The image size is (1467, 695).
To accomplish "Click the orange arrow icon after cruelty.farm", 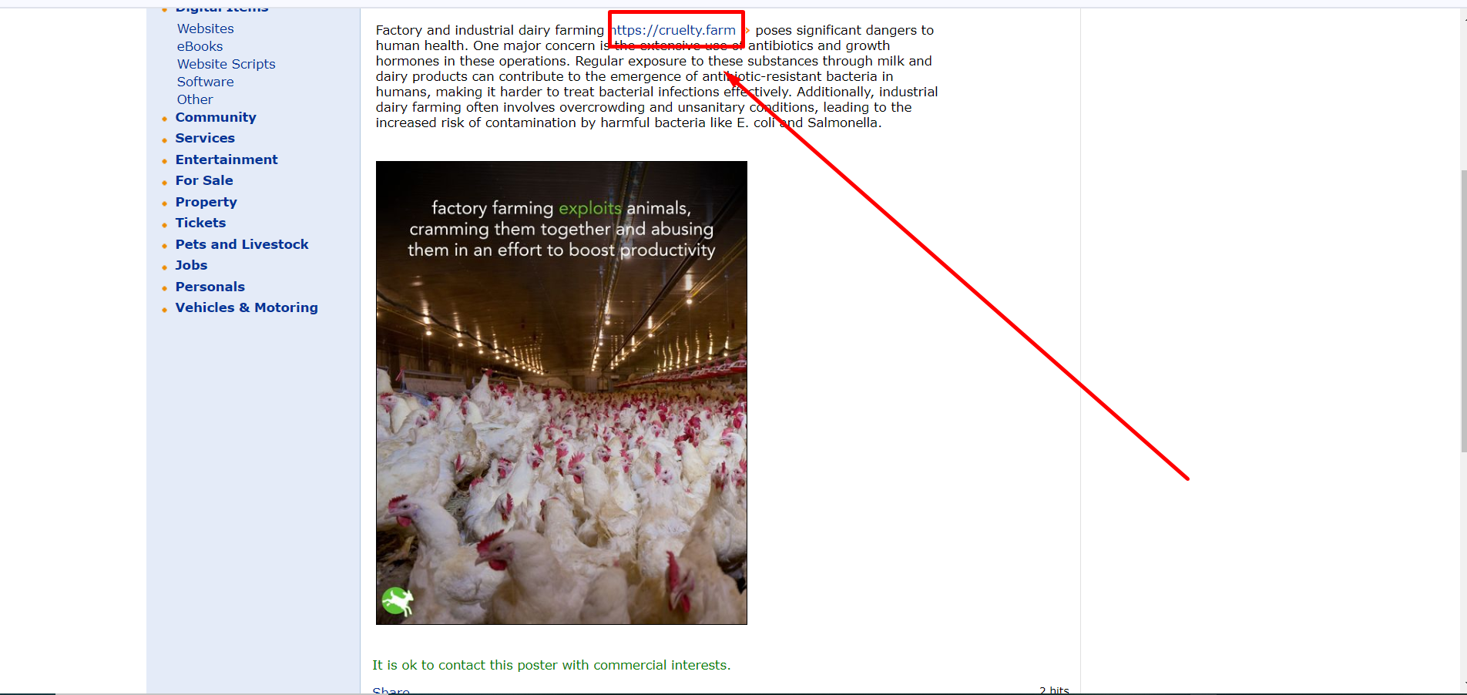I will click(747, 30).
